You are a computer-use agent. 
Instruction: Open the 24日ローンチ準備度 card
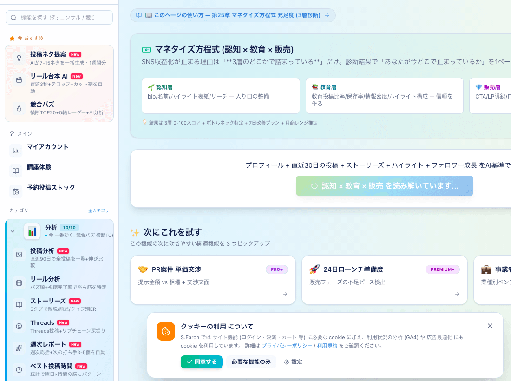tap(385, 280)
